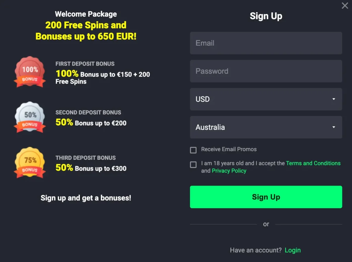Click the Australia dropdown arrow

333,127
